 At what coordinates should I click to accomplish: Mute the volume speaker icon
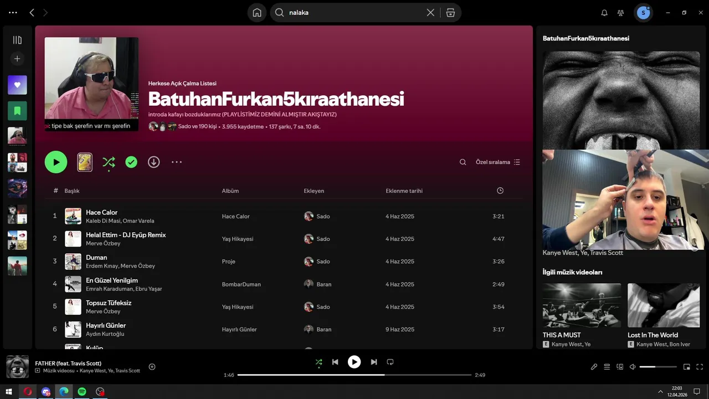(633, 367)
